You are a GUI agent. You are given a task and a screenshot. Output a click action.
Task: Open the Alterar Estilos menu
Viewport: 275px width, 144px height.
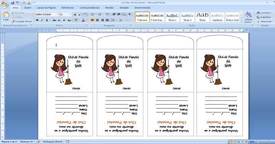[x=248, y=17]
